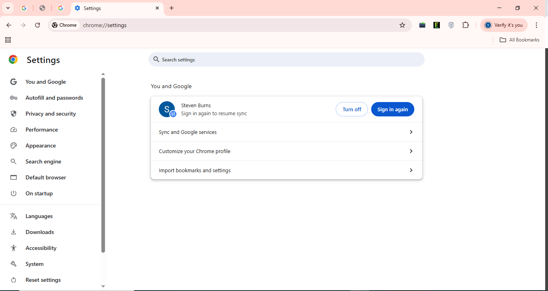Minimize the Chrome window
548x291 pixels.
(x=499, y=8)
